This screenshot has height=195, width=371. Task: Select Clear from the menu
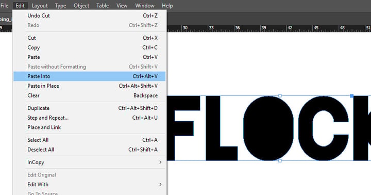tap(90, 95)
